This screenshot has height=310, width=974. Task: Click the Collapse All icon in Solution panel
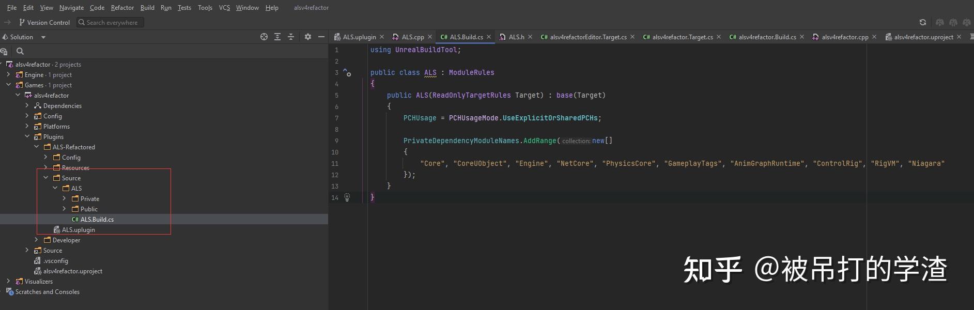(x=291, y=37)
